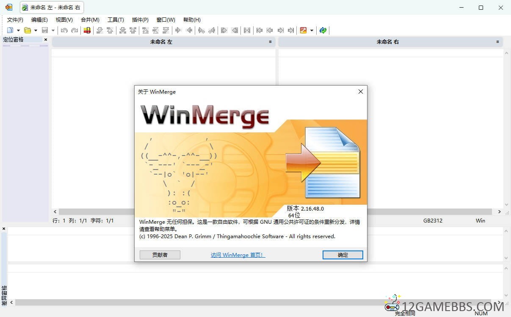
Task: Select the red-yellow line difference icon
Action: tap(87, 30)
